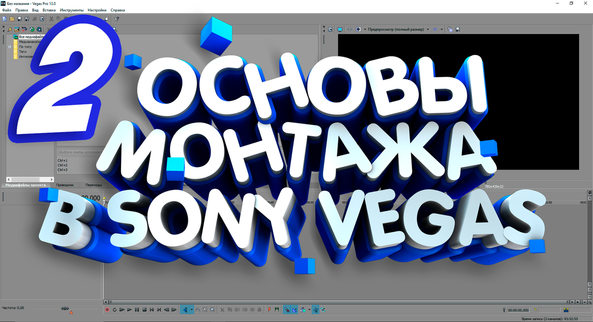
Task: Copy preview snapshot to clipboard
Action: tap(450, 30)
